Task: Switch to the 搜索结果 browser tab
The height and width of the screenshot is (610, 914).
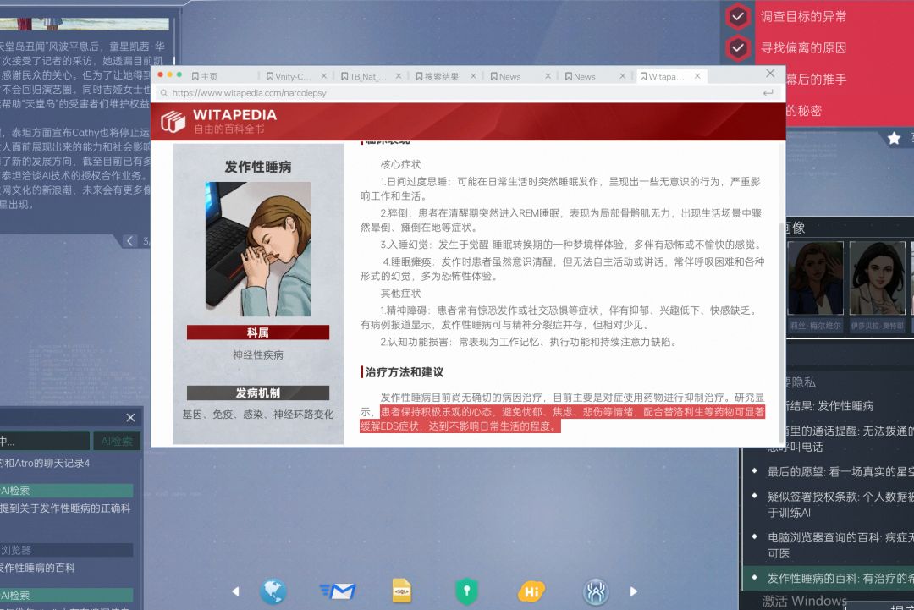Action: tap(441, 76)
